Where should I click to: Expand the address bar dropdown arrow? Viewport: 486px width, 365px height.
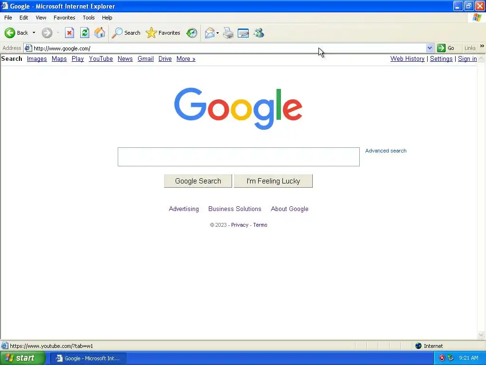click(429, 48)
